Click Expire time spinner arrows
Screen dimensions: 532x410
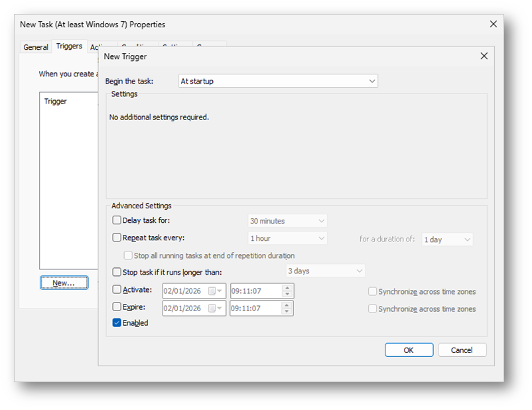click(x=287, y=308)
